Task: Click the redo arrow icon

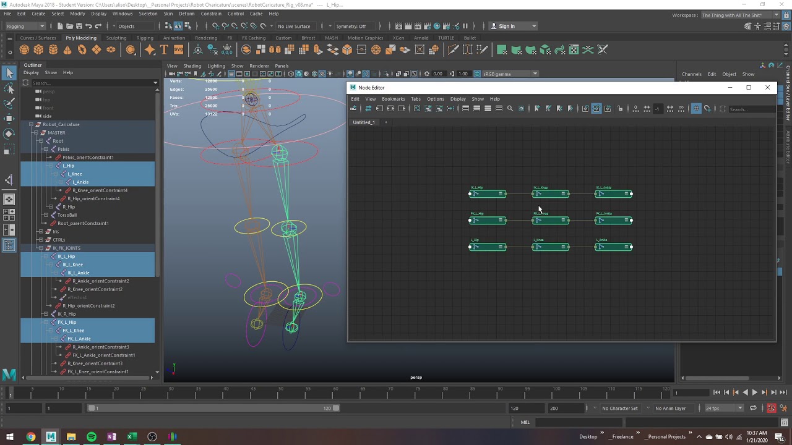Action: click(98, 26)
